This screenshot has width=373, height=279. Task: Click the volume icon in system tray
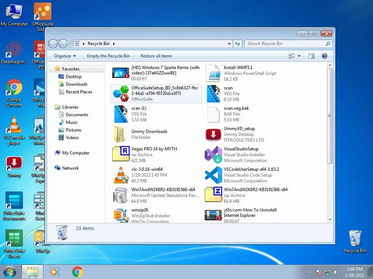pyautogui.click(x=336, y=272)
